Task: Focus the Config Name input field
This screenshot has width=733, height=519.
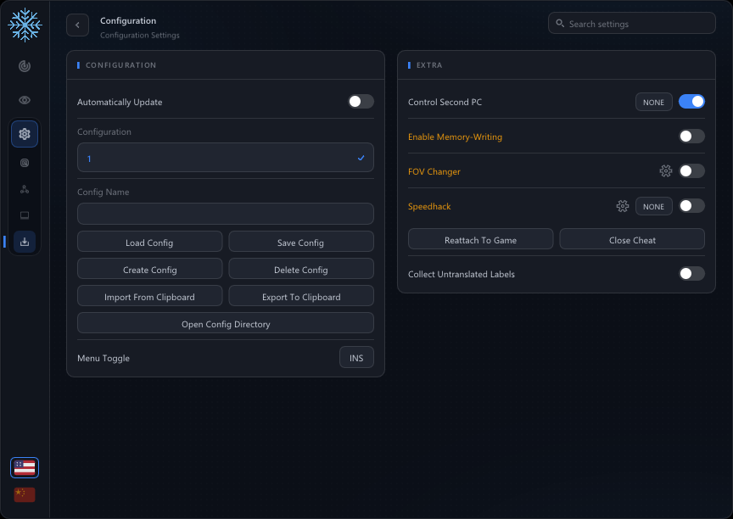Action: point(226,214)
